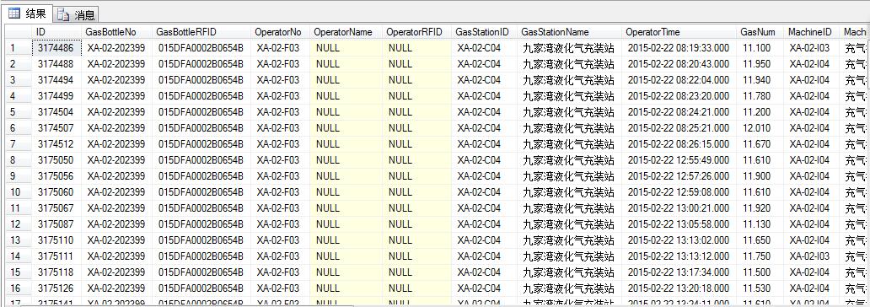Click ID cell 3174512
This screenshot has height=307, width=870.
click(x=57, y=144)
